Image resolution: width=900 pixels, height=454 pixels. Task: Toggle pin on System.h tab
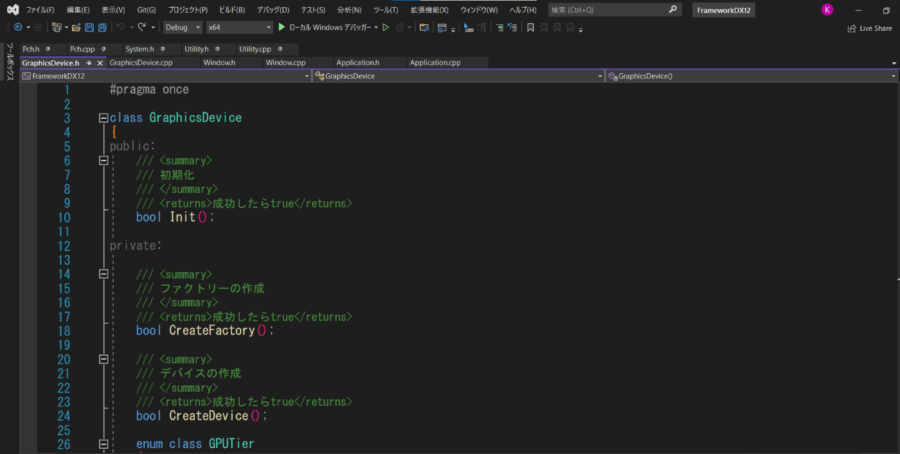[x=162, y=49]
